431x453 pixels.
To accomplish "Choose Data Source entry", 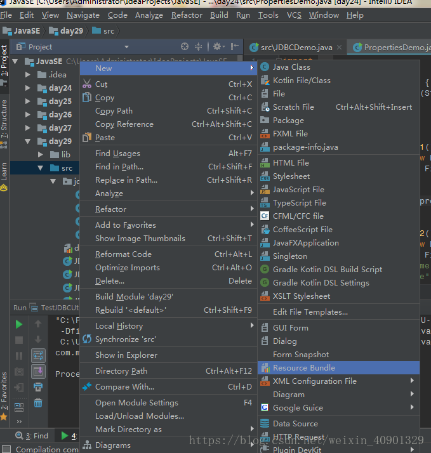I will pos(338,424).
